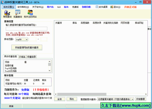Click the 项目 header in weight list
The image size is (152, 109).
coord(7,62)
